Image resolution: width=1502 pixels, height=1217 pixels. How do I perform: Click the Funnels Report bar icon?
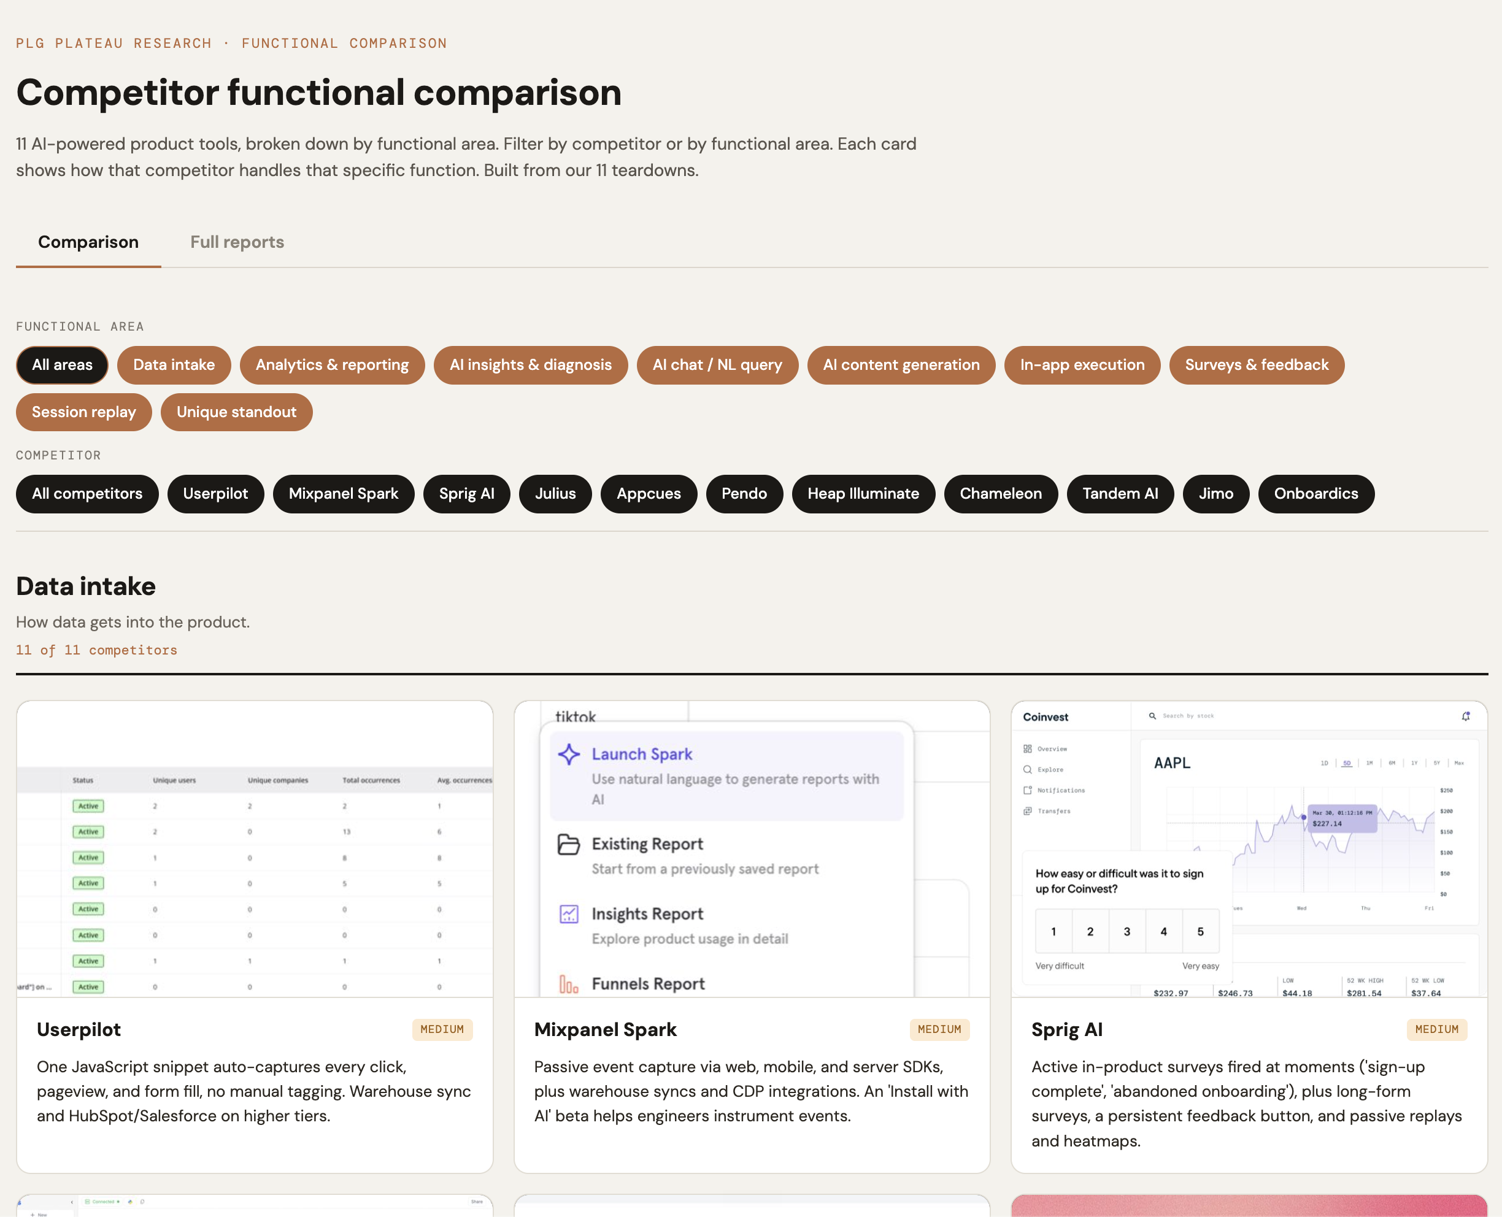pos(569,985)
